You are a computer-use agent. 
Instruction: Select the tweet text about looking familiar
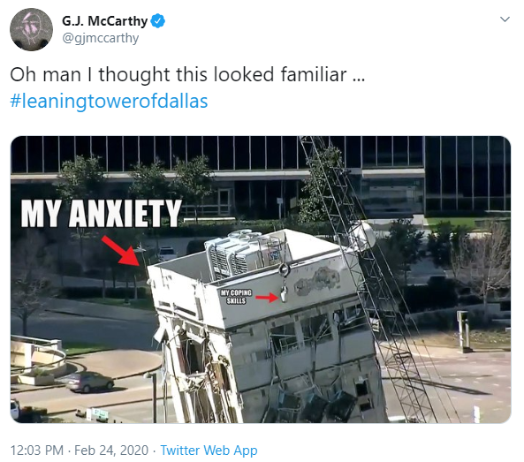click(x=187, y=74)
